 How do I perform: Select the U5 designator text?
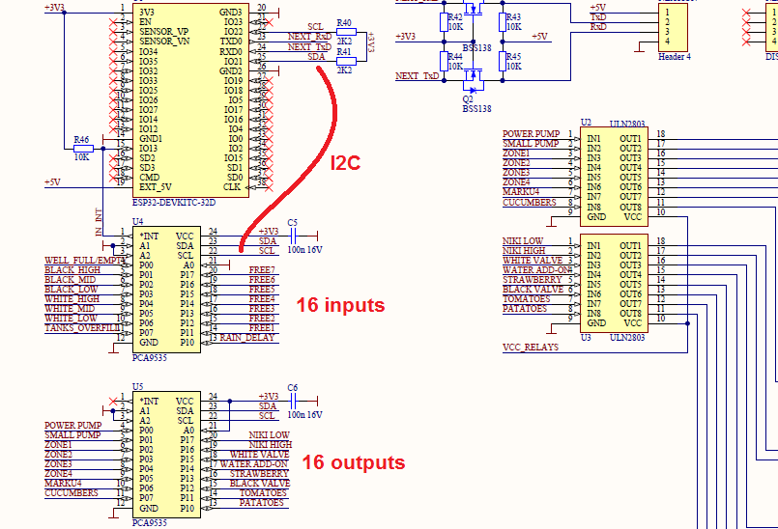click(x=137, y=386)
